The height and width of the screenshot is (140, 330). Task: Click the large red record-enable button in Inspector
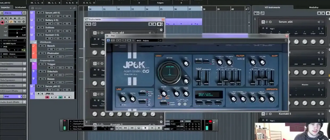point(2,22)
